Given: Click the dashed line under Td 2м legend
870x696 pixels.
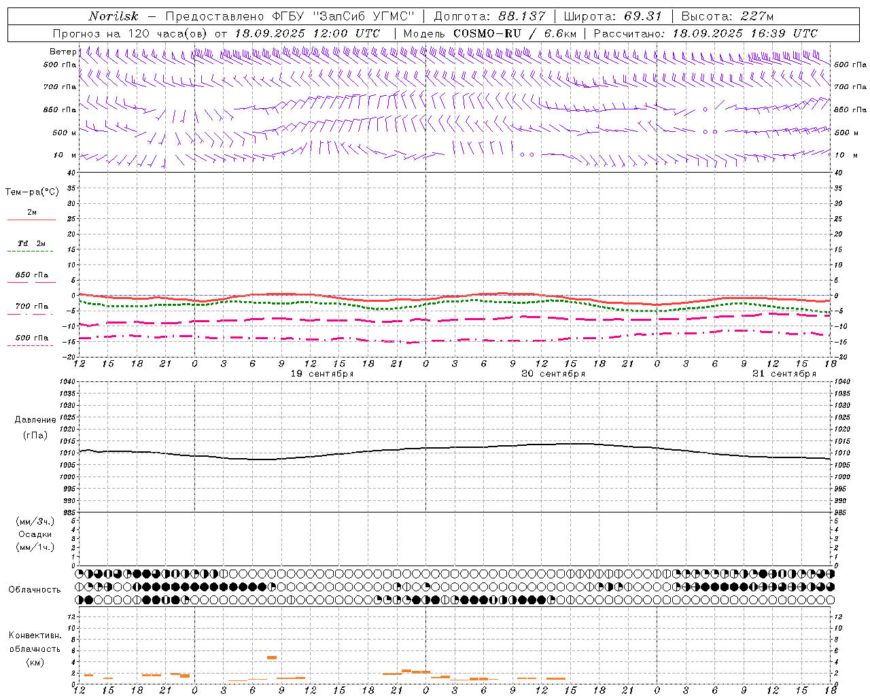Looking at the screenshot, I should 31,251.
